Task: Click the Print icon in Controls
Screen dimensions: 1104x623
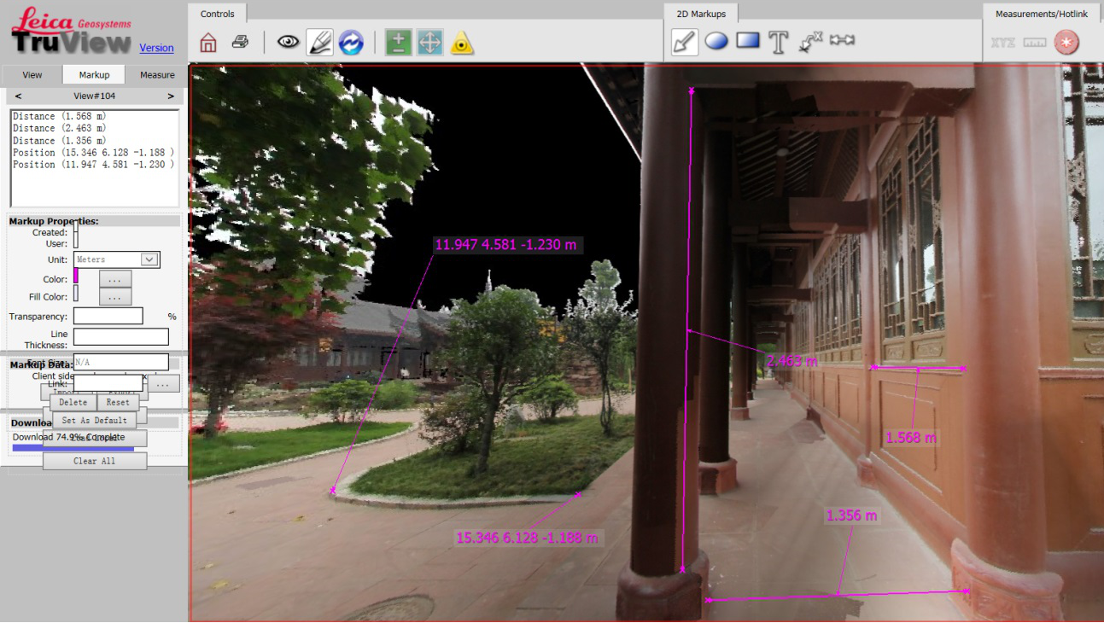Action: tap(241, 42)
